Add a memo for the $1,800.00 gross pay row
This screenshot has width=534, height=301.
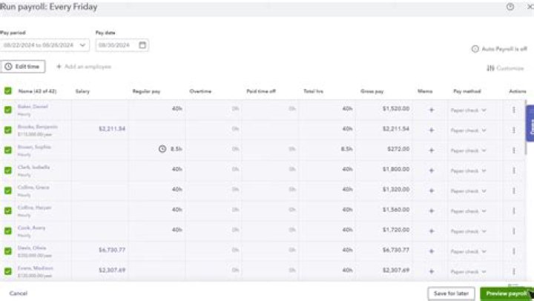point(431,171)
